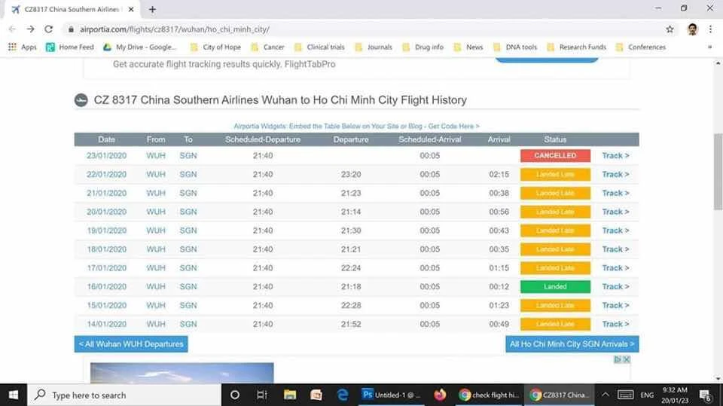Open Task View on the taskbar
Image resolution: width=723 pixels, height=406 pixels.
[262, 395]
